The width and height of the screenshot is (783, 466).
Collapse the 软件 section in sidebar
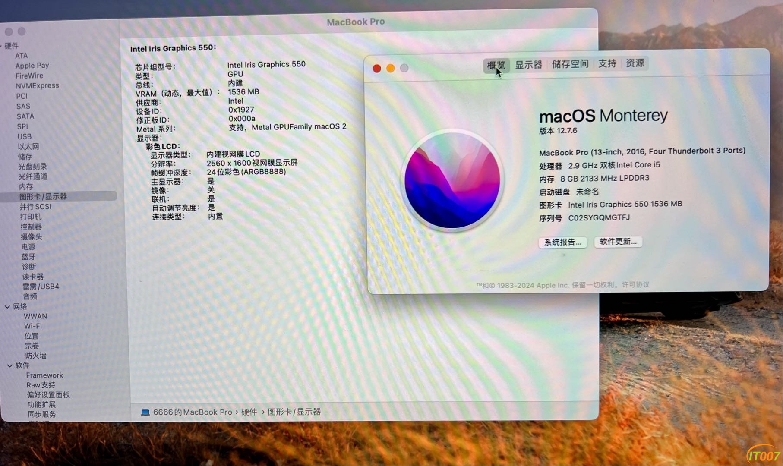pyautogui.click(x=9, y=365)
